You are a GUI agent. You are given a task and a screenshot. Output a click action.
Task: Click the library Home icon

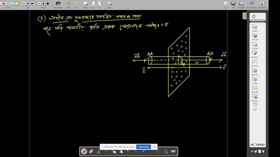click(x=254, y=17)
